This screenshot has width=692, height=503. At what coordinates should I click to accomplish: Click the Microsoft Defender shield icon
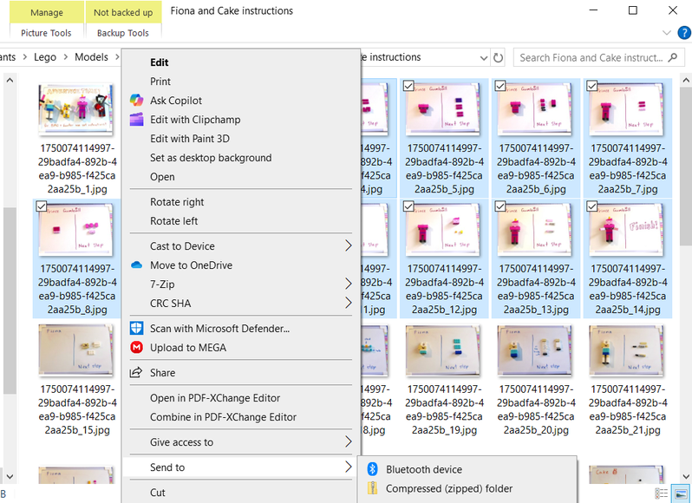coord(136,328)
